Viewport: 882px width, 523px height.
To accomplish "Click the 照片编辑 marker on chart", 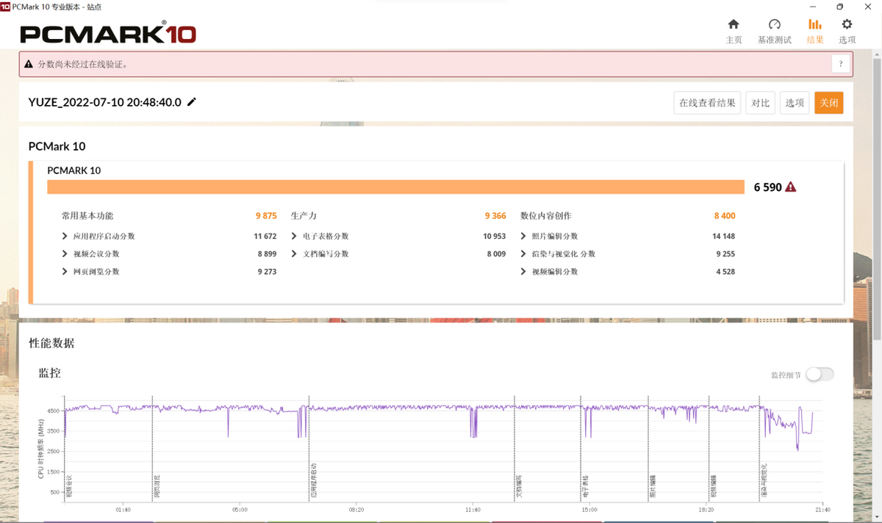I will point(653,487).
